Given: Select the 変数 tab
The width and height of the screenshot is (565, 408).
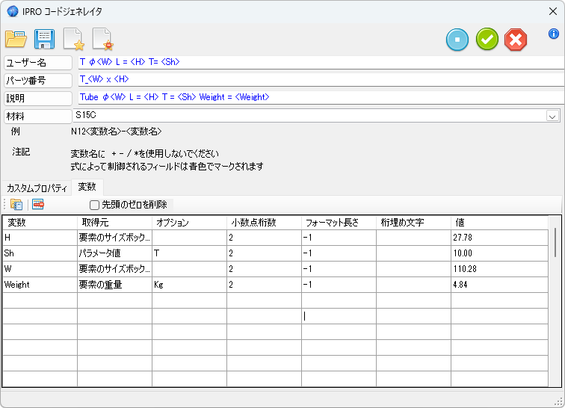Looking at the screenshot, I should click(x=87, y=187).
